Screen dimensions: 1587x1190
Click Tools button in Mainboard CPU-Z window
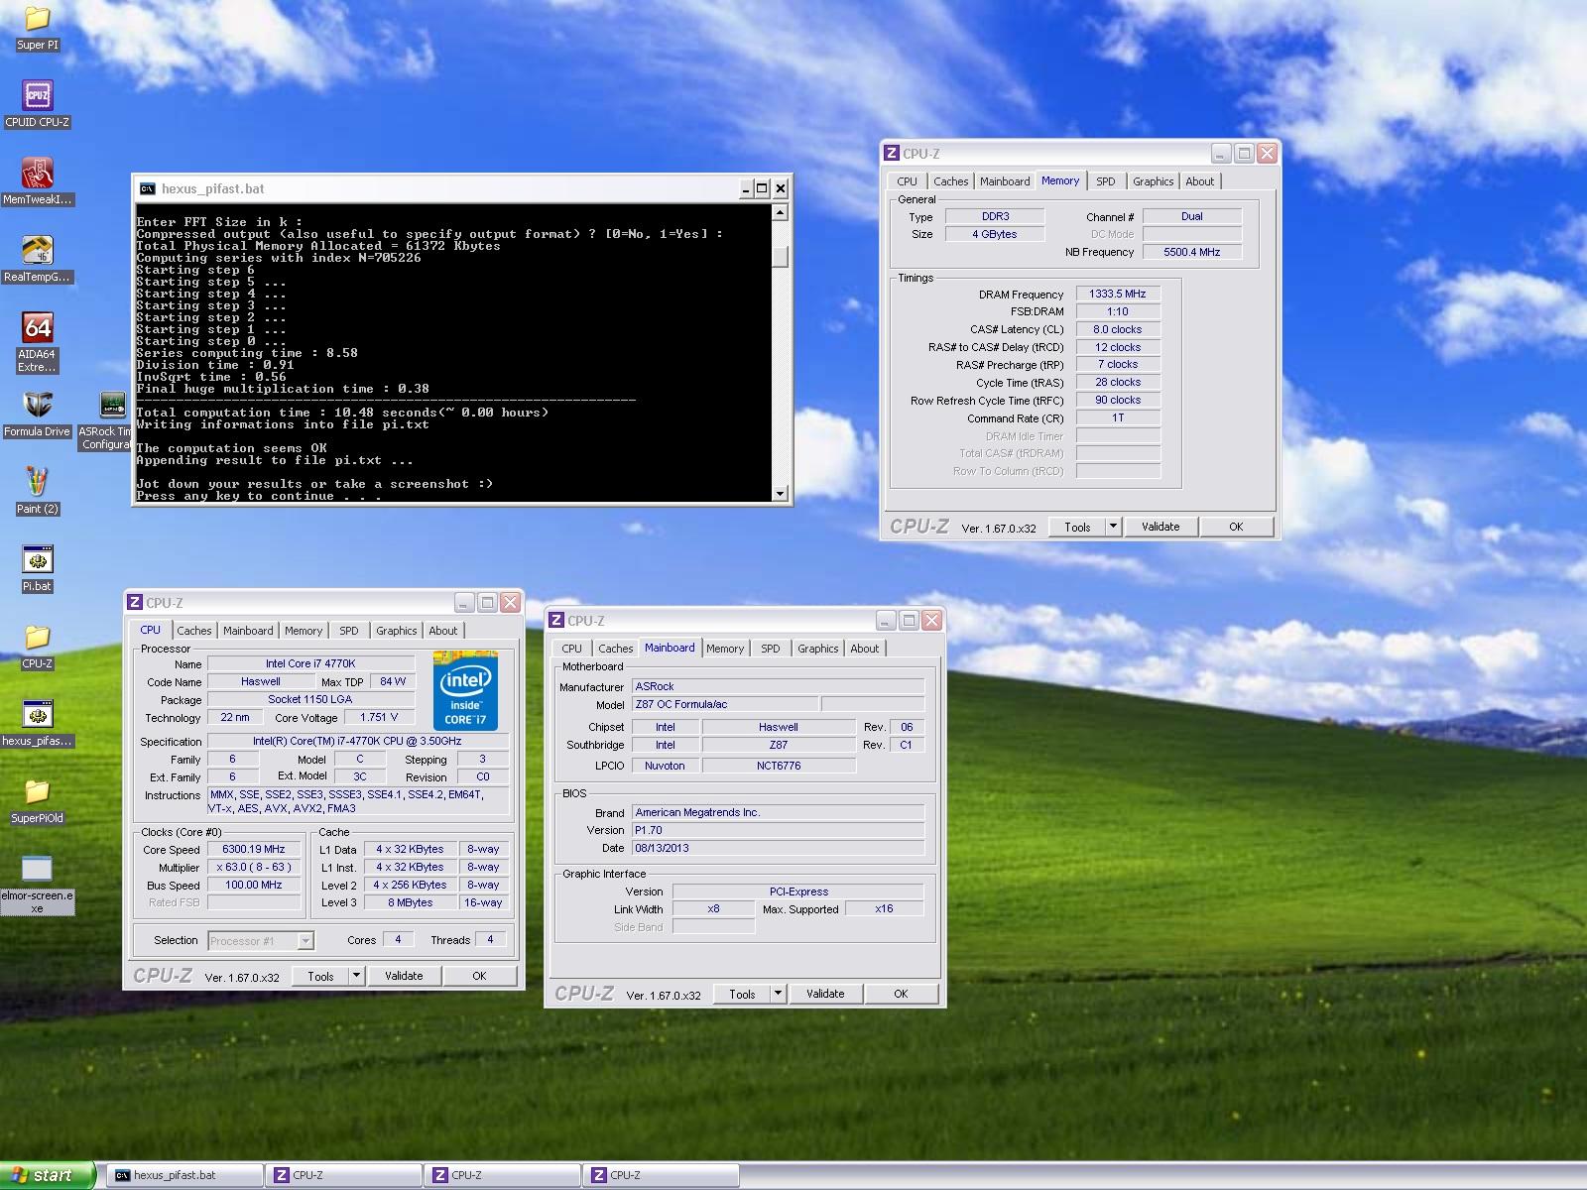(742, 994)
